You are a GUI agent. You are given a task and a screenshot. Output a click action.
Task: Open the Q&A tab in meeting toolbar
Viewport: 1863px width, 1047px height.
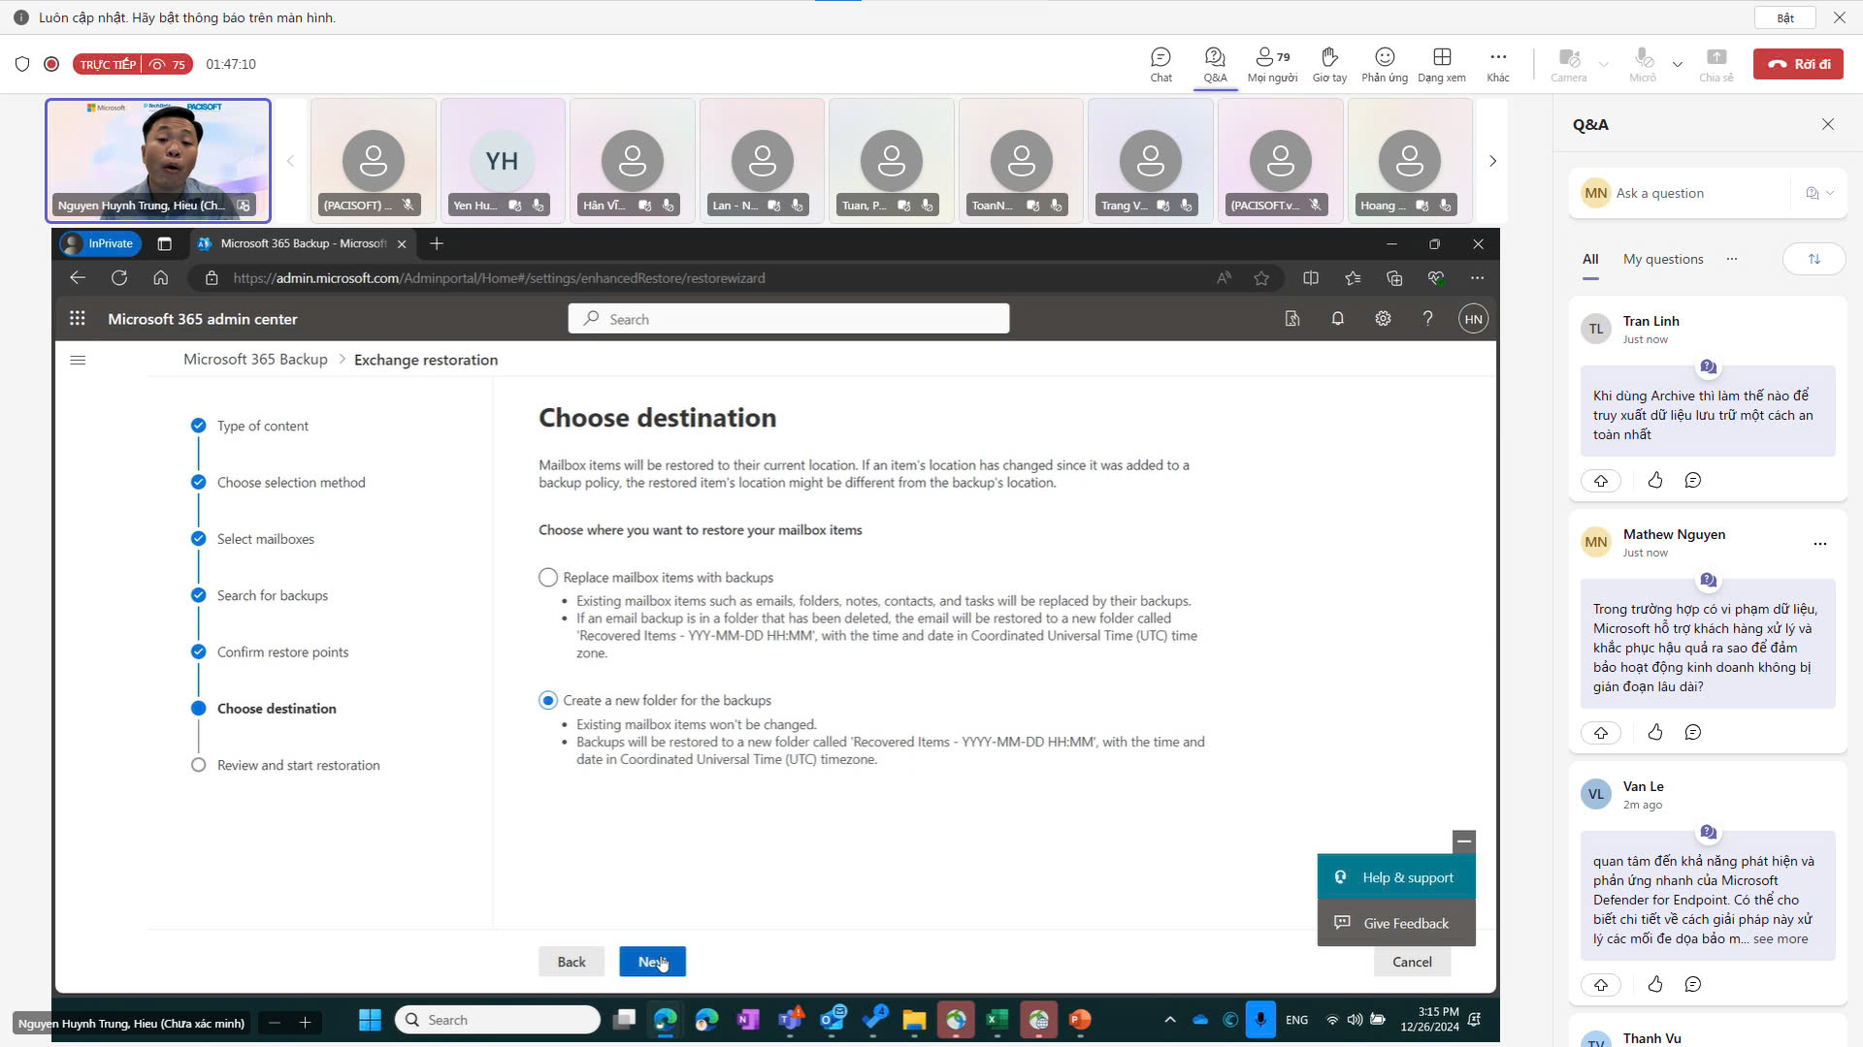click(x=1215, y=64)
